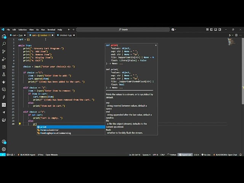Open the notifications bell in status bar

[x=241, y=155]
